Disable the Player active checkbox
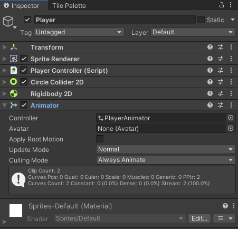 (x=27, y=20)
